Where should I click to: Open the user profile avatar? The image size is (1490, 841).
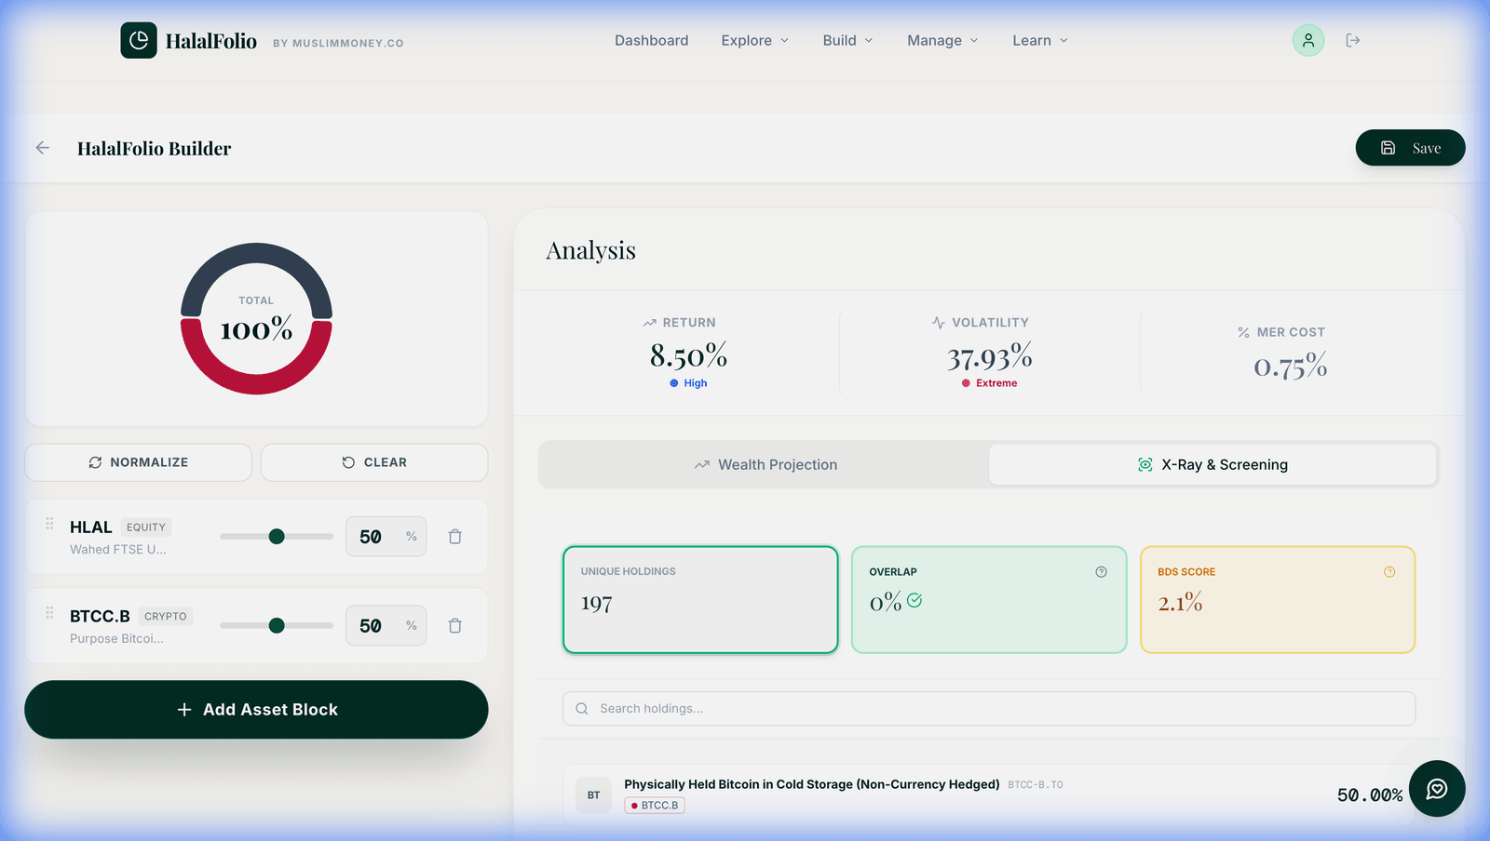pyautogui.click(x=1308, y=40)
